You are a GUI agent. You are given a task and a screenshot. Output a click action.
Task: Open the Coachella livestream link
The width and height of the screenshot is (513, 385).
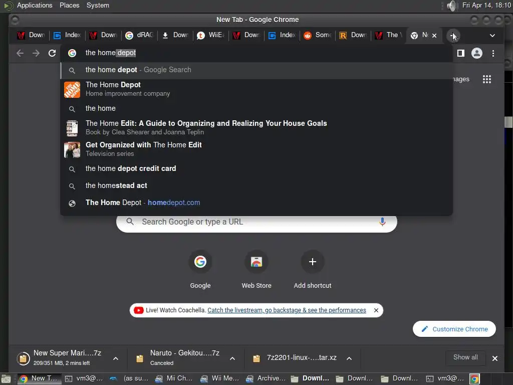point(287,310)
